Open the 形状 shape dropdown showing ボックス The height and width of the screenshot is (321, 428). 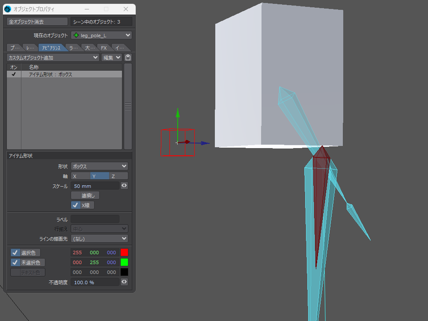(99, 166)
